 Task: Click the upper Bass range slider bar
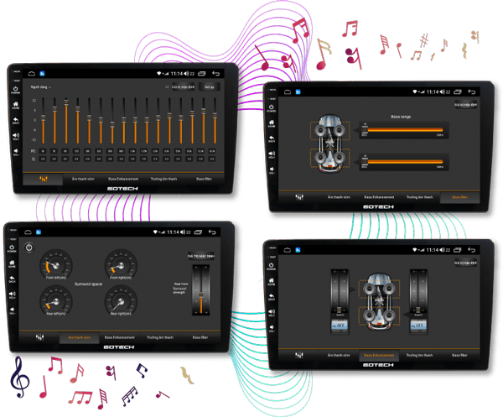coord(402,131)
